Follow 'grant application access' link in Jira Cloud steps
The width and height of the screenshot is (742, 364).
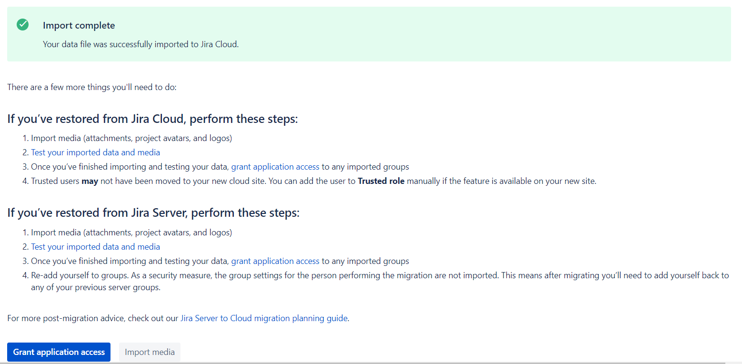pos(275,167)
